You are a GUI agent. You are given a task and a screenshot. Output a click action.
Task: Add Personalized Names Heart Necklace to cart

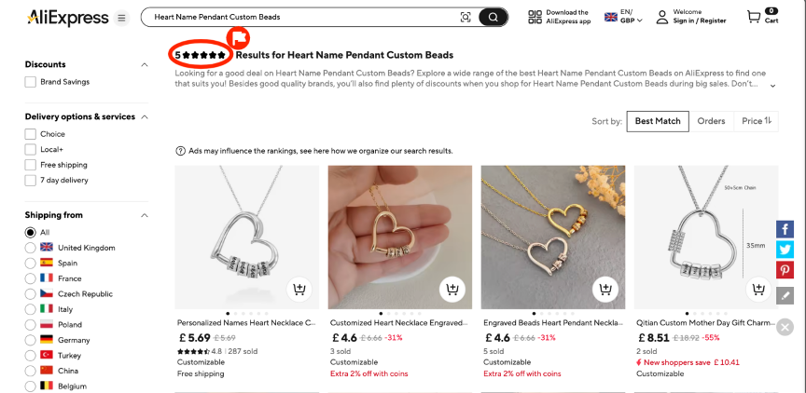(x=299, y=290)
